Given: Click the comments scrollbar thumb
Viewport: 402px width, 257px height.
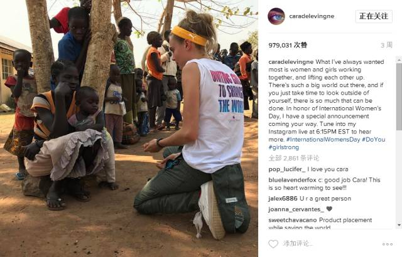Looking at the screenshot, I should [399, 97].
